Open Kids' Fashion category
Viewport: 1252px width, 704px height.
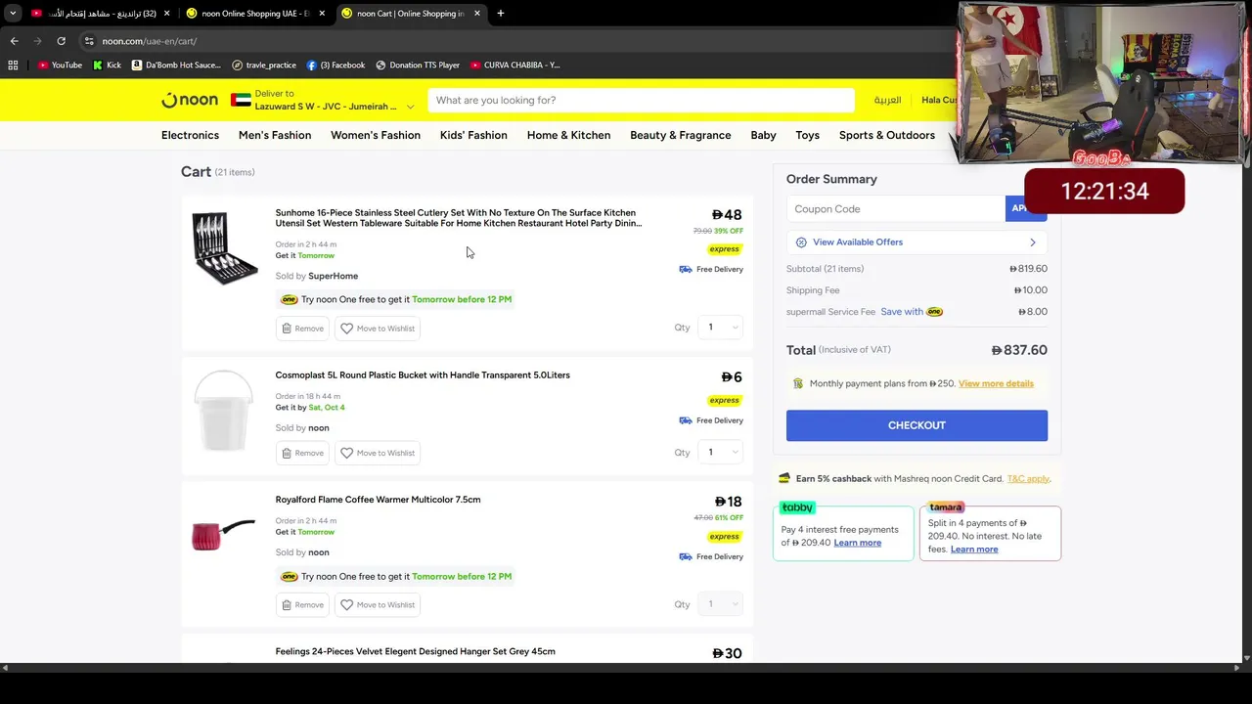(473, 135)
